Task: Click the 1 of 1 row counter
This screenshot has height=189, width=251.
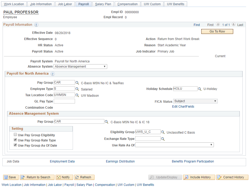Action: click(226, 25)
